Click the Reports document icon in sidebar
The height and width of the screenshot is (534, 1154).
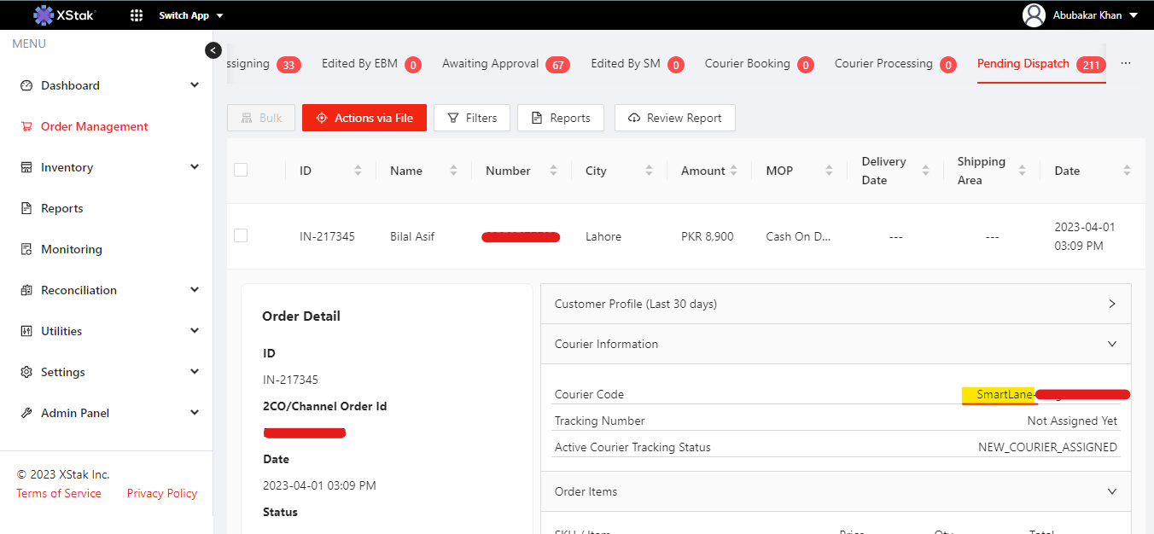point(26,208)
